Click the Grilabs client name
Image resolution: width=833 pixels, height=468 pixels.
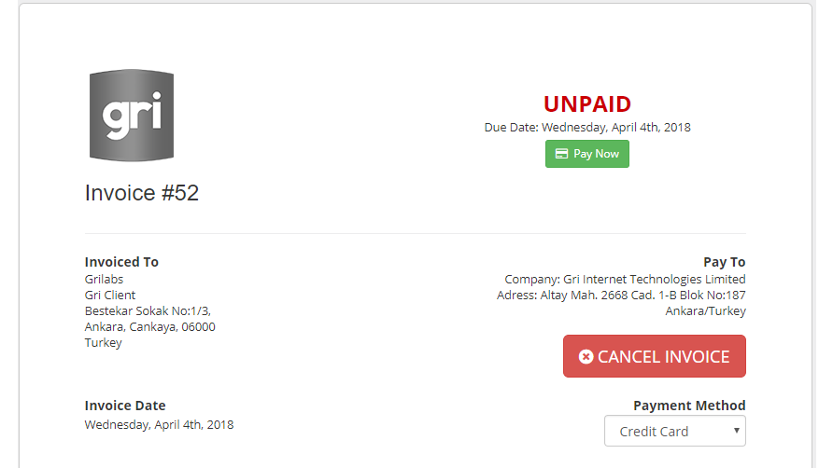pos(105,279)
